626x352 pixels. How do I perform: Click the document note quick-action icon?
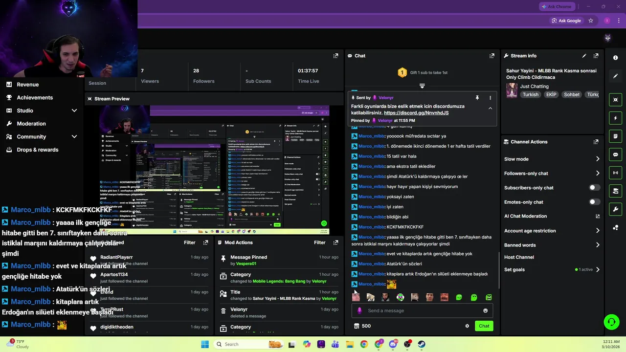[x=615, y=136]
